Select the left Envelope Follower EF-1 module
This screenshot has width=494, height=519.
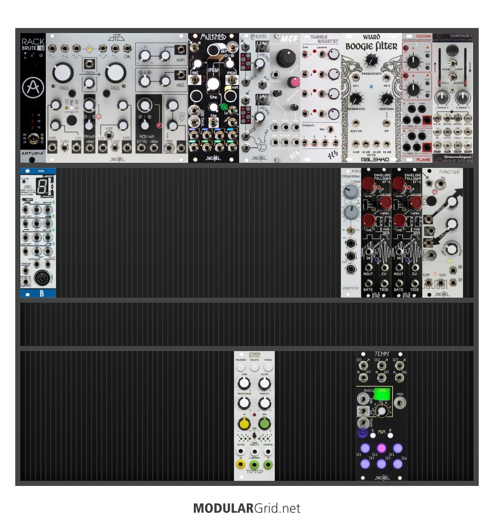click(376, 233)
